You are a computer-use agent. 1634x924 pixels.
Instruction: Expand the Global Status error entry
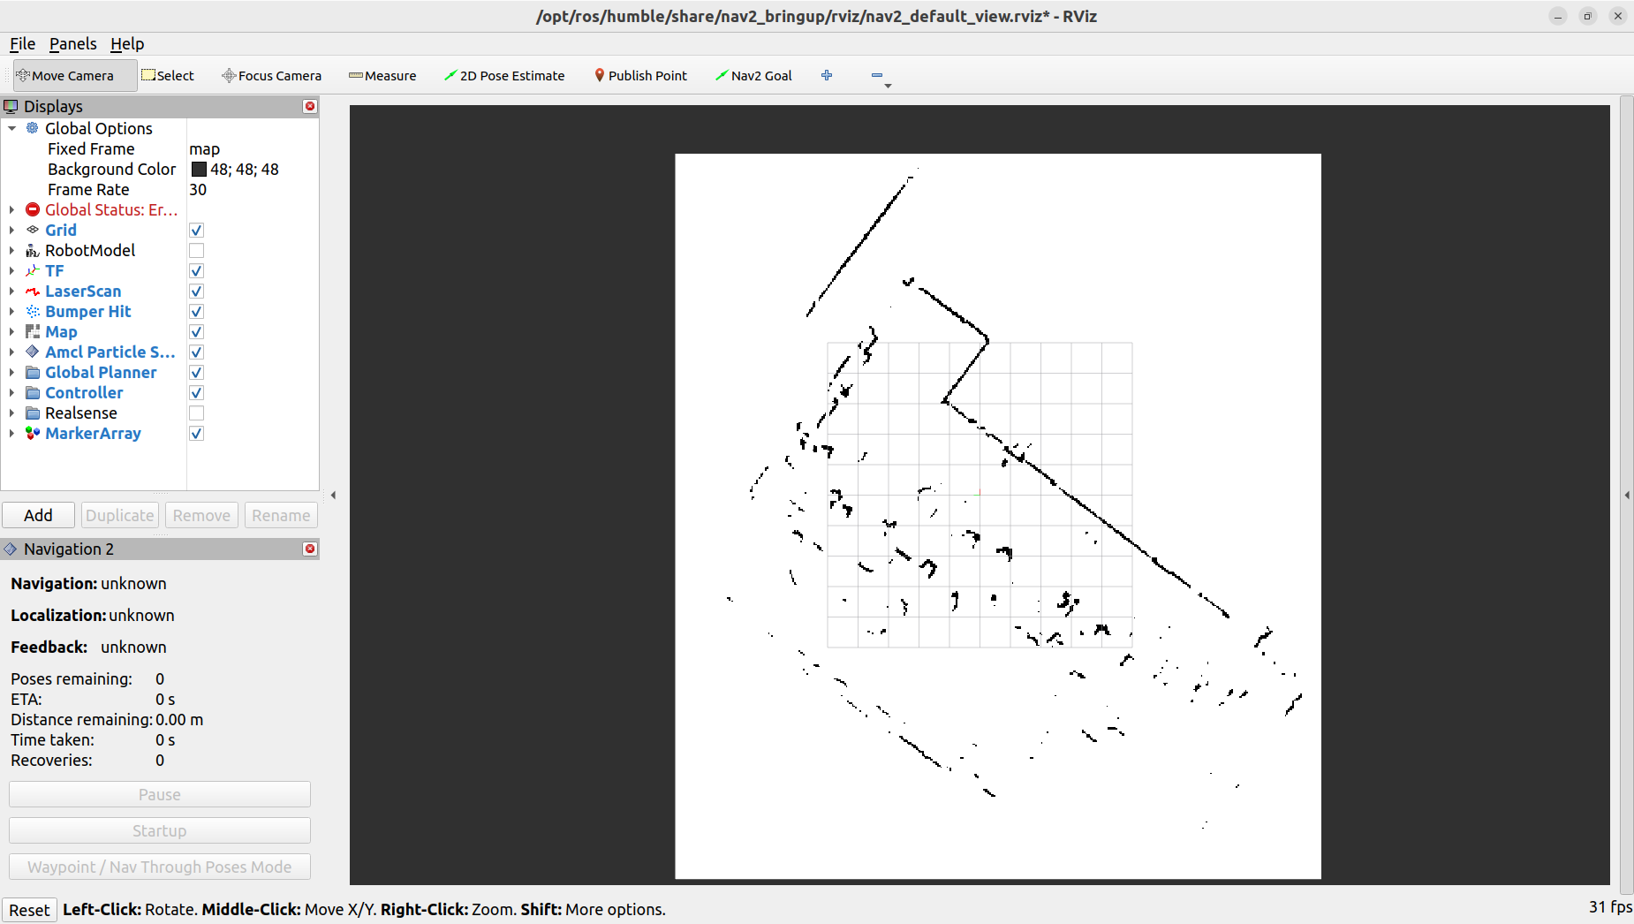coord(12,209)
